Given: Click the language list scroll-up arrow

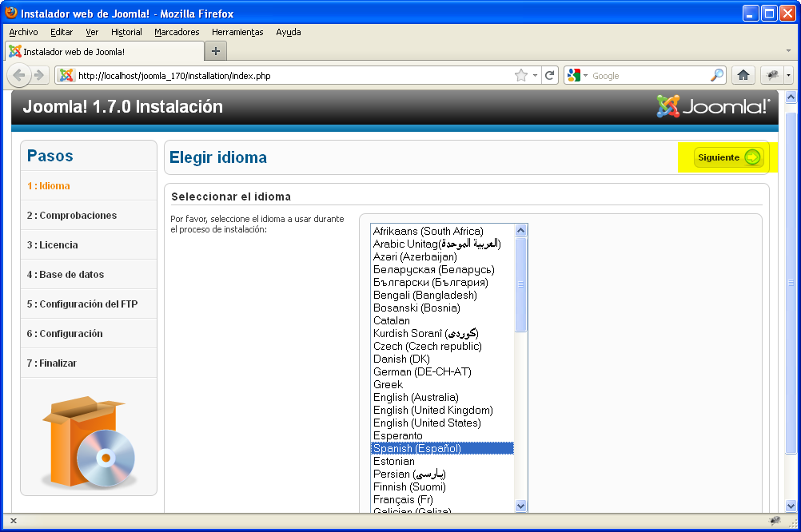Looking at the screenshot, I should pos(520,230).
